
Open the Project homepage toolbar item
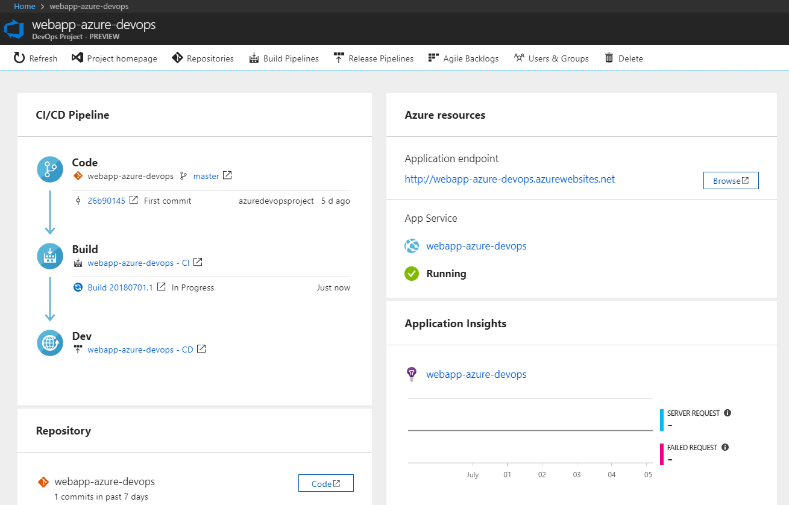[x=114, y=58]
